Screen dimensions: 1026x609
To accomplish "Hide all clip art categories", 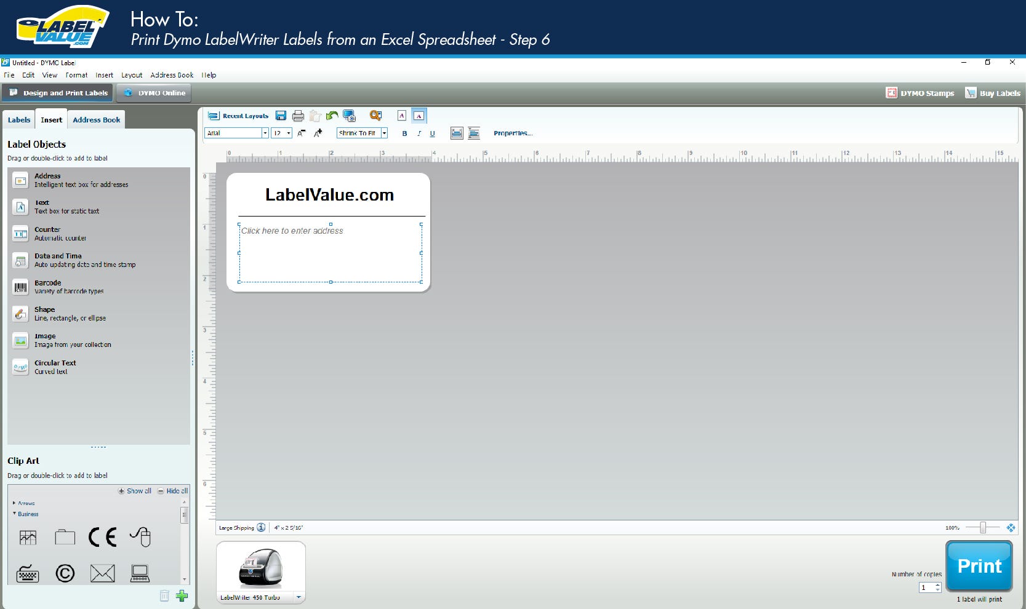I will (173, 491).
